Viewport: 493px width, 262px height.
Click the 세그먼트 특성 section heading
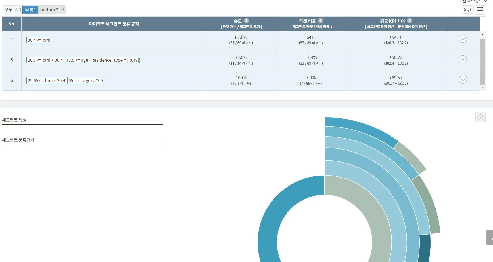[x=14, y=120]
